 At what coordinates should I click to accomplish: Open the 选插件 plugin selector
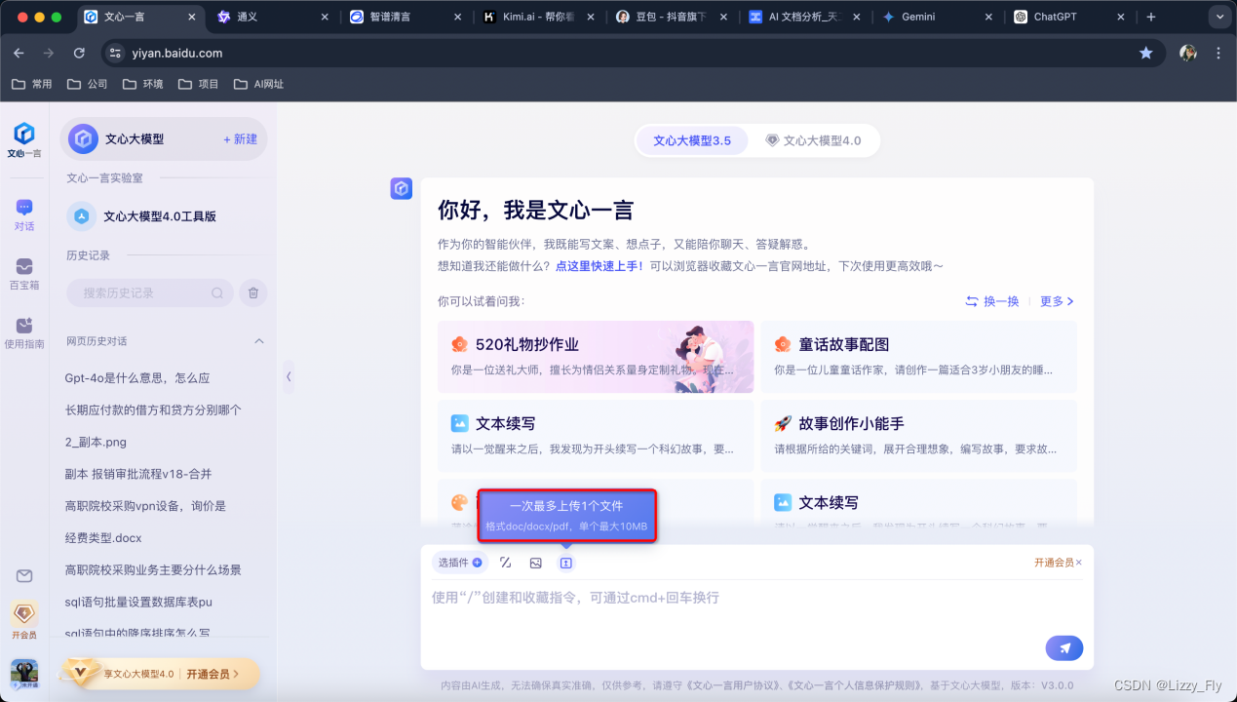coord(460,563)
